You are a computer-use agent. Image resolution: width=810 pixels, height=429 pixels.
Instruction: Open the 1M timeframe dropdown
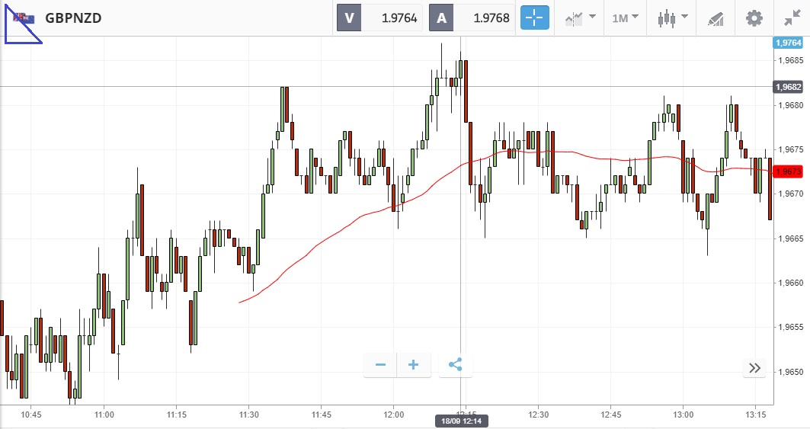point(626,18)
